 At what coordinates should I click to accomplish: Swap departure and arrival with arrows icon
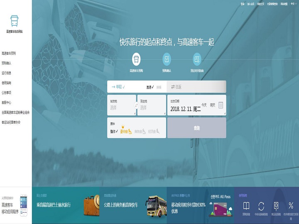(x=136, y=105)
